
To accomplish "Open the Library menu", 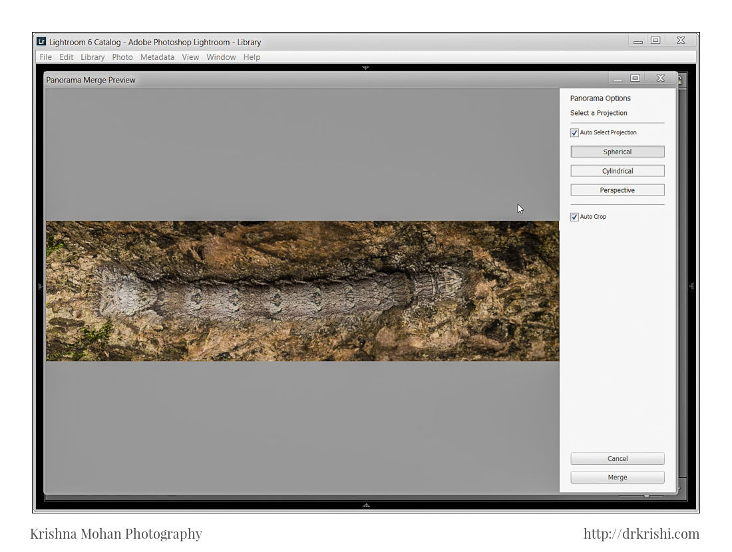I will click(92, 57).
